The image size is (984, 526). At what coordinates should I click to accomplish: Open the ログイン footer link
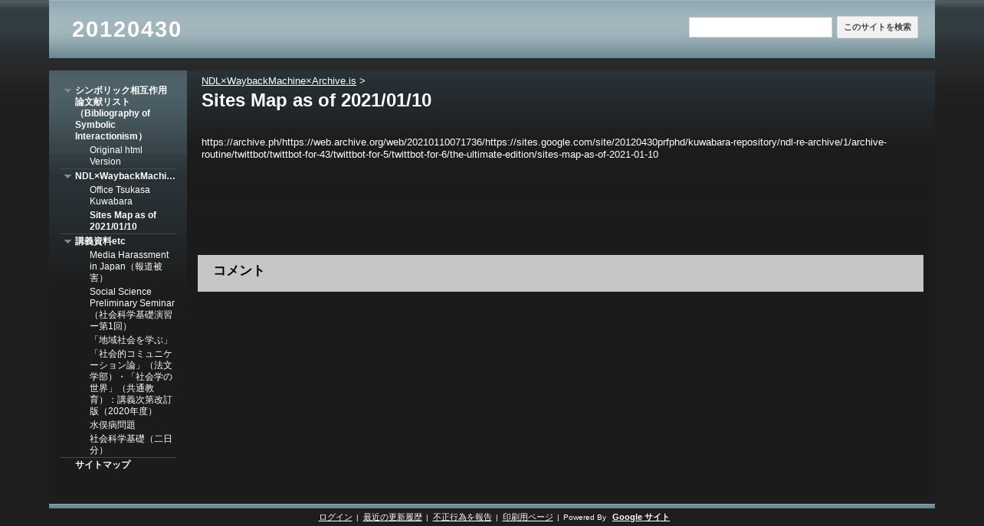pyautogui.click(x=336, y=518)
